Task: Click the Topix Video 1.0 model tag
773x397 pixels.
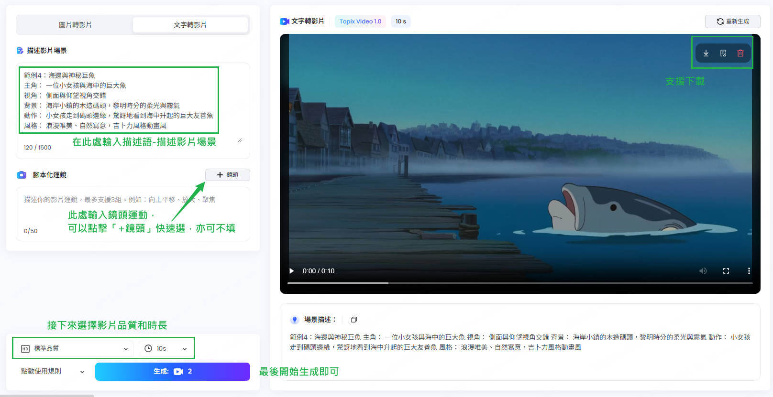Action: 360,21
